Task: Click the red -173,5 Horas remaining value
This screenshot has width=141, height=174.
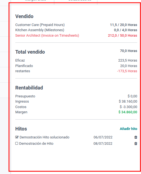Action: [127, 71]
